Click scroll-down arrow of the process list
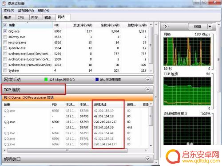 click(151, 71)
